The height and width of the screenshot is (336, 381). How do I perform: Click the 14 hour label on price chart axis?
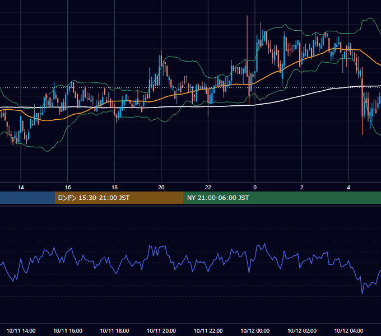pos(21,188)
